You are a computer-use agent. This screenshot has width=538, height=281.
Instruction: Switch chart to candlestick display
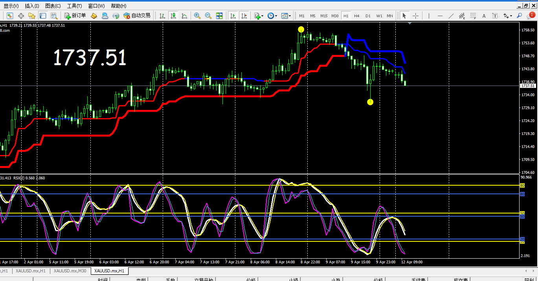click(173, 16)
